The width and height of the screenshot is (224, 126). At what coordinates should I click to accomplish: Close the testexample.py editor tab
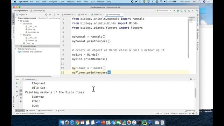122,15
